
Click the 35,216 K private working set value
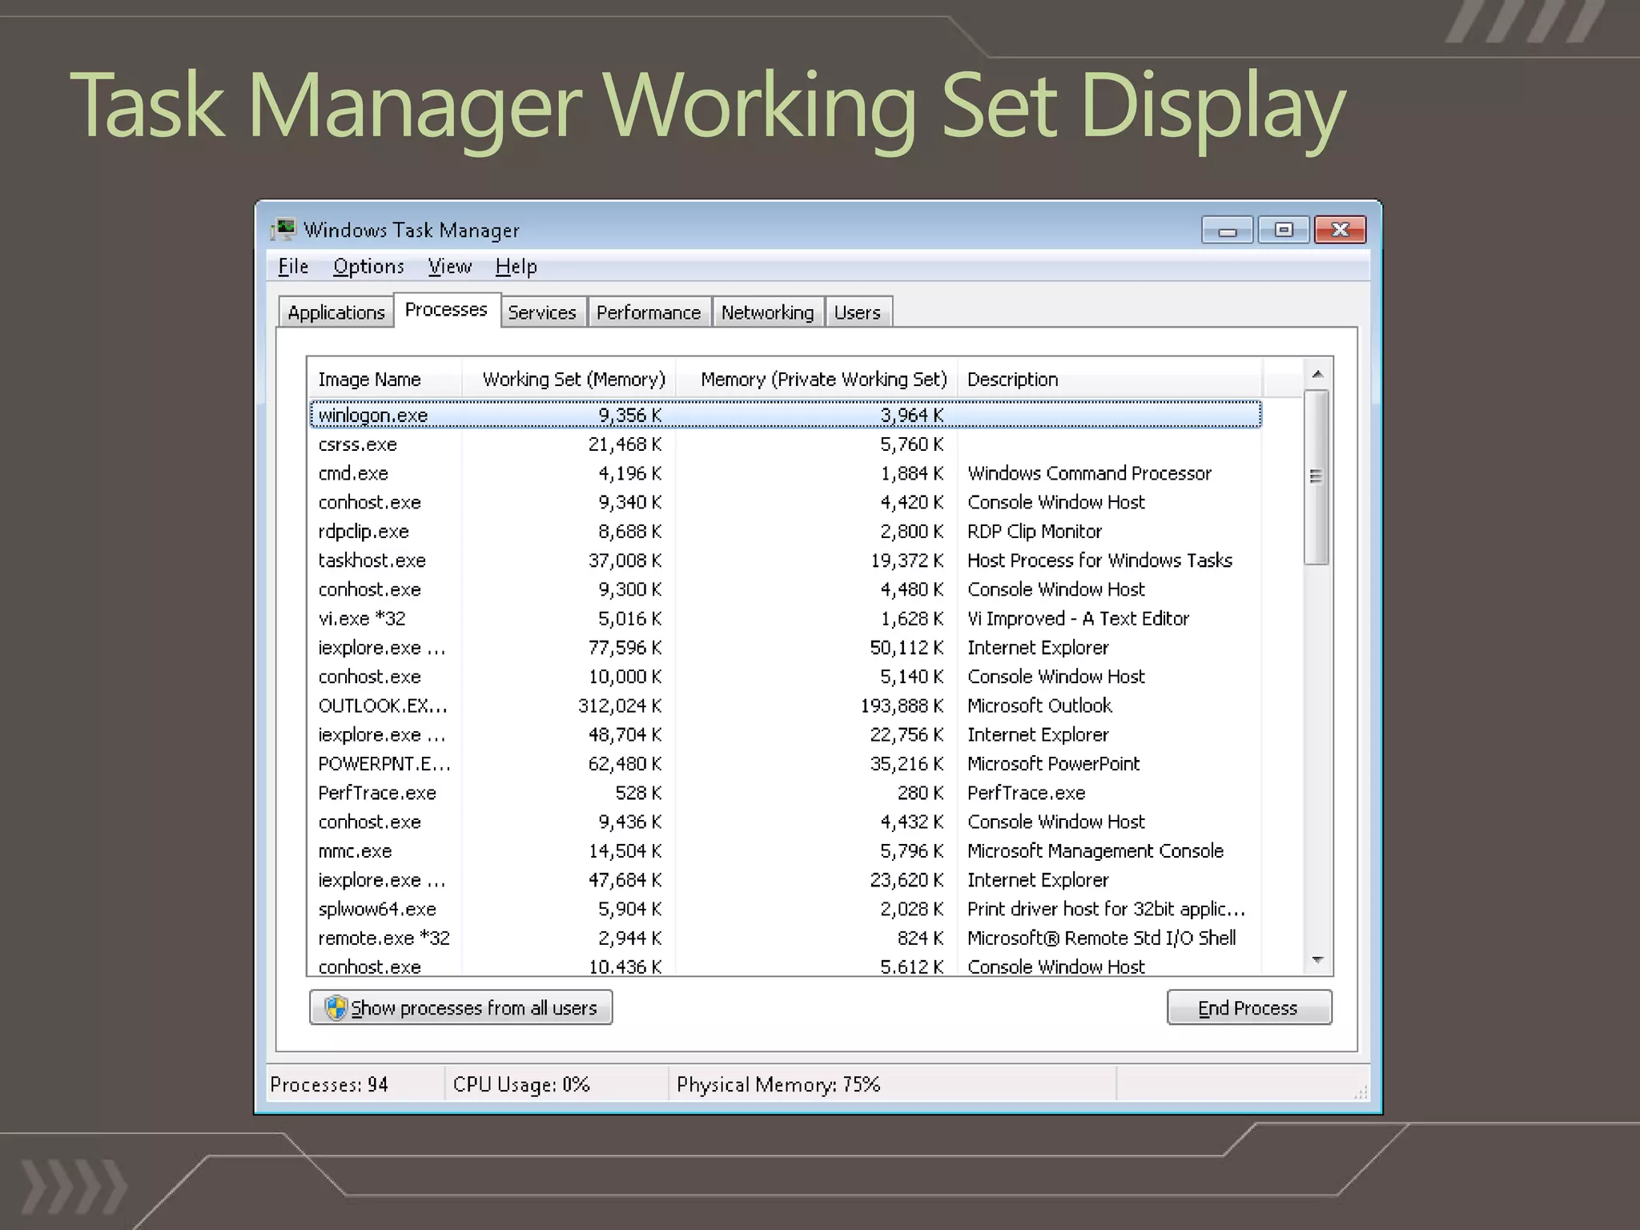[x=907, y=764]
